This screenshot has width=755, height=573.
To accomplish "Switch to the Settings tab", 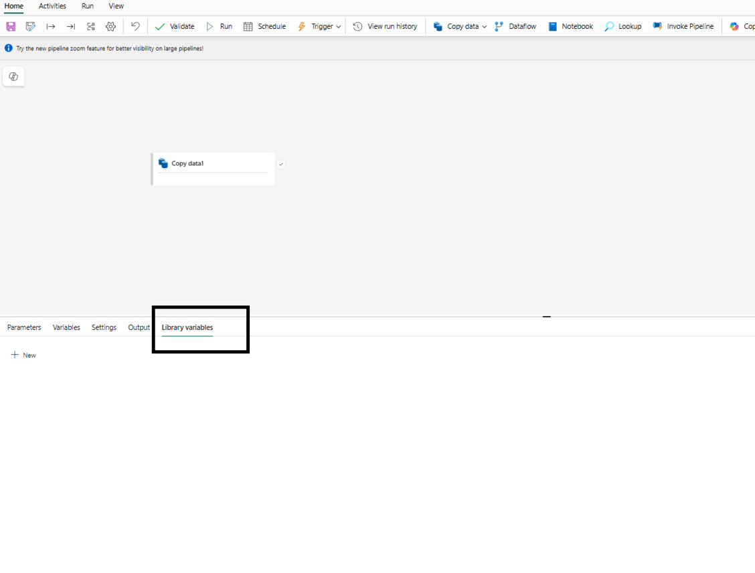I will pos(104,327).
